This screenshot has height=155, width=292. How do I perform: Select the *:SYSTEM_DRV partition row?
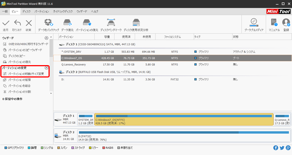(172, 52)
